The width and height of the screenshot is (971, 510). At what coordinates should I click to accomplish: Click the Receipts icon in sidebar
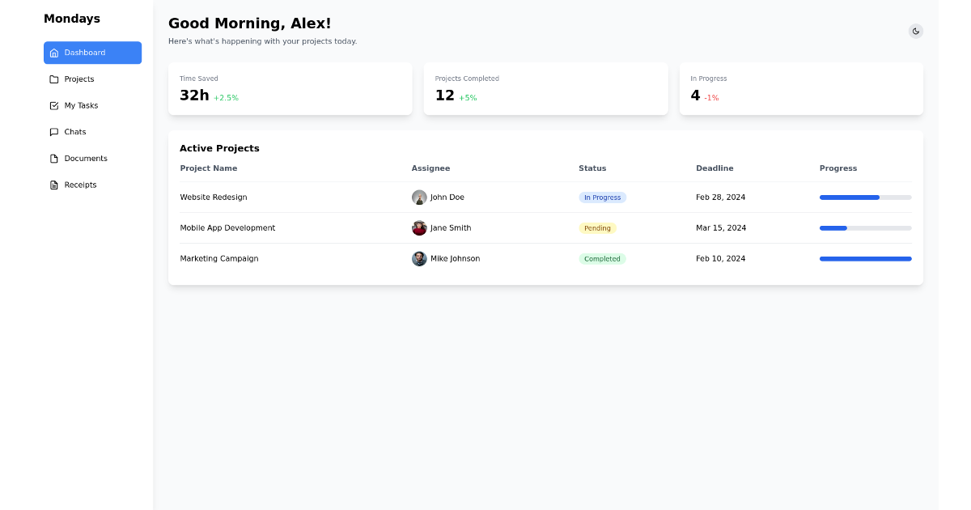click(x=53, y=185)
